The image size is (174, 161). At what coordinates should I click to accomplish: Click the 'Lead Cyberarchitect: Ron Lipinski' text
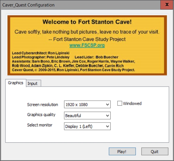[x=41, y=53]
